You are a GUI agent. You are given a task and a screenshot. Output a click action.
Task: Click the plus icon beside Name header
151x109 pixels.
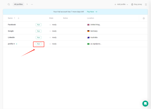click(19, 18)
